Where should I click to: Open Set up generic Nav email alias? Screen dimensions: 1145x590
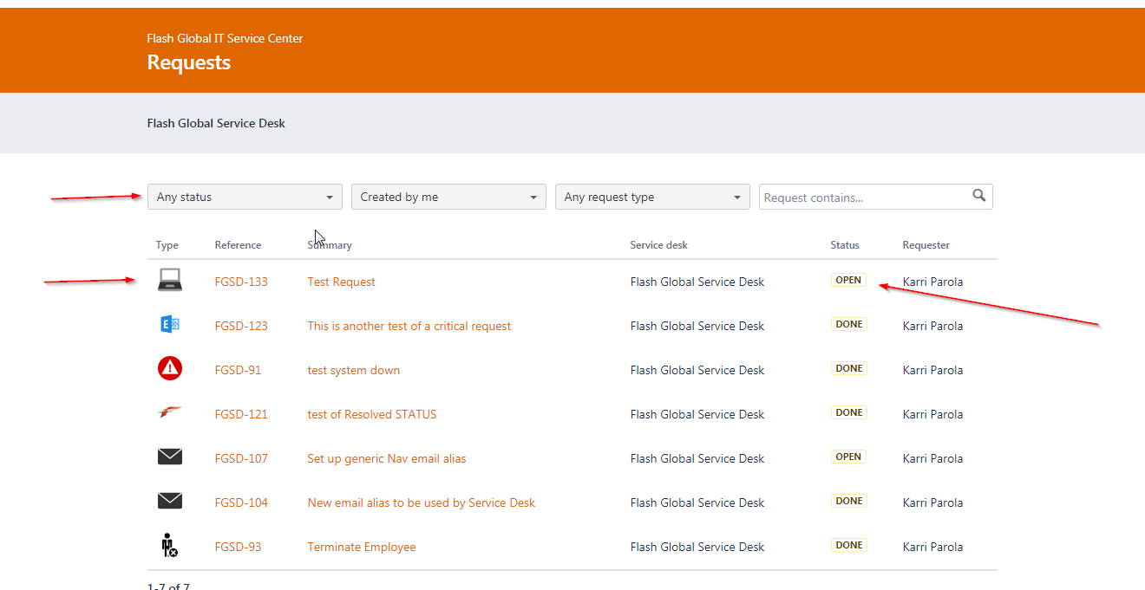[387, 458]
